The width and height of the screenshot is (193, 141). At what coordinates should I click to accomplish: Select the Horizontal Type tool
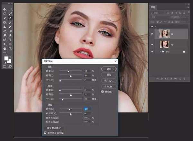(10, 40)
